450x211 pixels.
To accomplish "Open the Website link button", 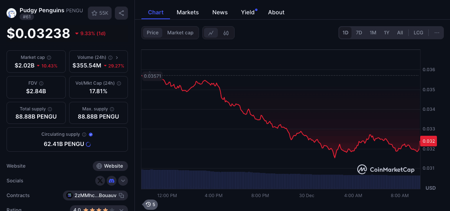I will tap(110, 166).
